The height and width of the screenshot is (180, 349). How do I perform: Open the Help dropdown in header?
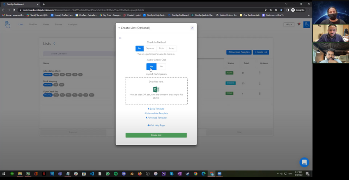[289, 25]
